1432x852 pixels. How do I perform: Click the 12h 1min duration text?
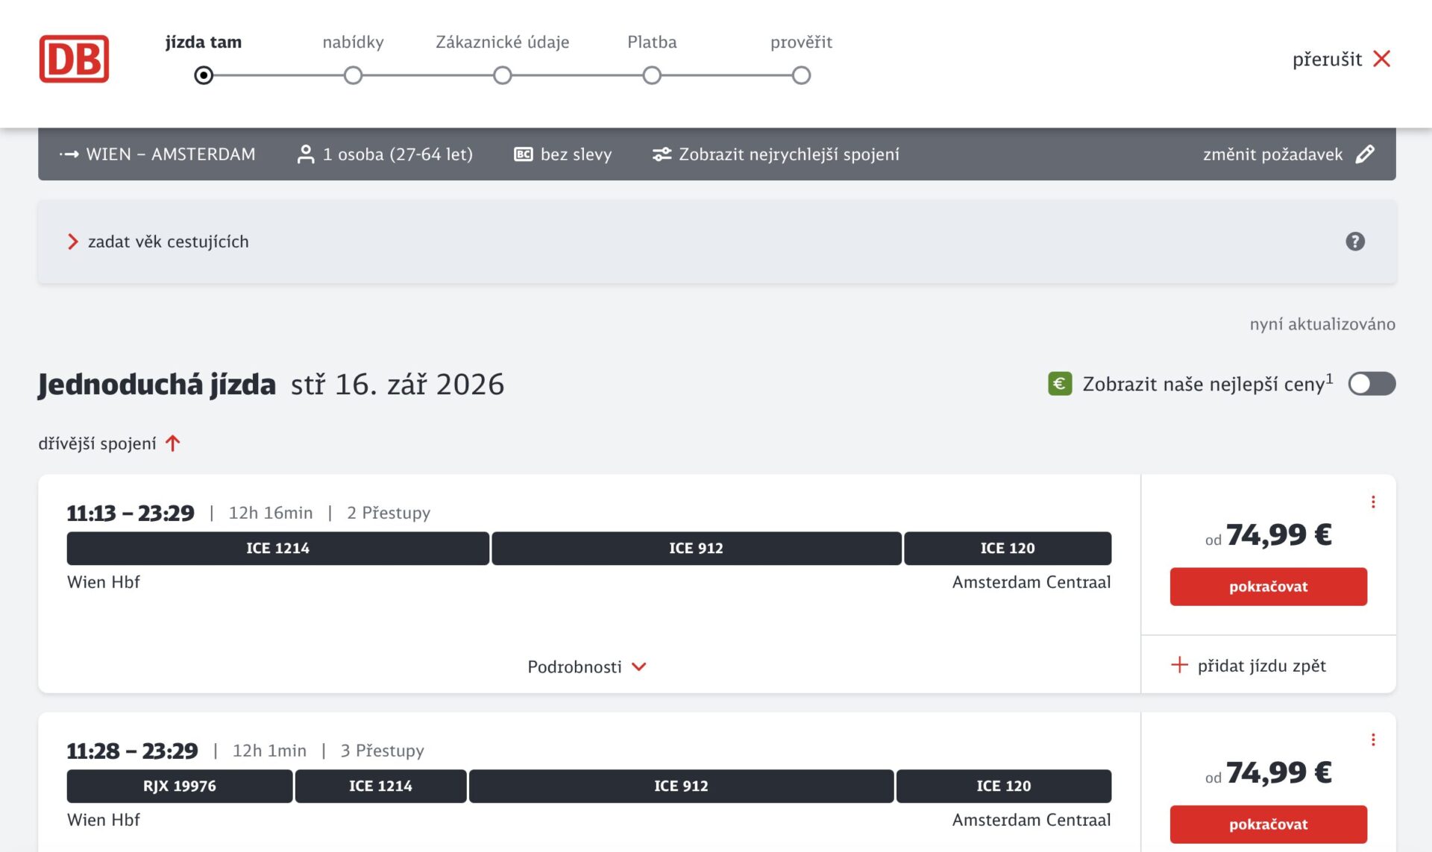pos(269,751)
